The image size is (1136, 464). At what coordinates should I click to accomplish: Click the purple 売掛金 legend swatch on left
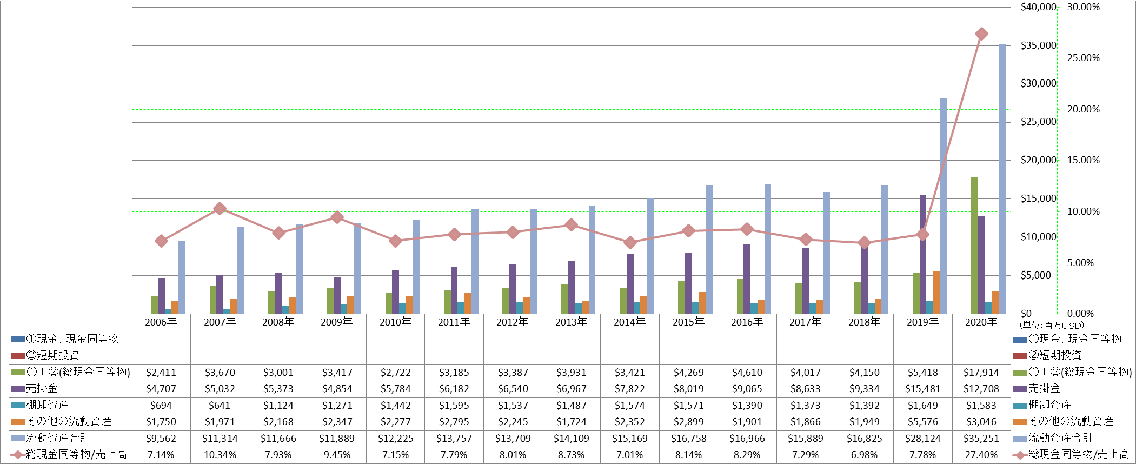18,389
